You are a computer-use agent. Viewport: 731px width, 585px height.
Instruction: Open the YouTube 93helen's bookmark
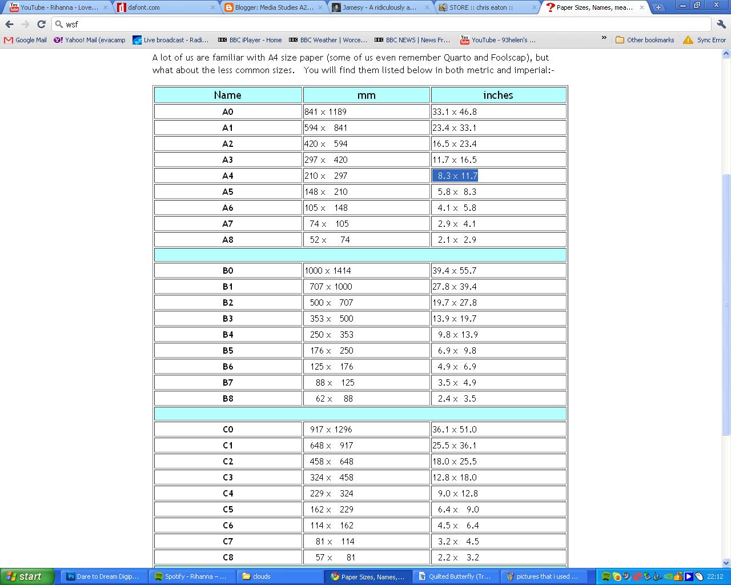[499, 40]
